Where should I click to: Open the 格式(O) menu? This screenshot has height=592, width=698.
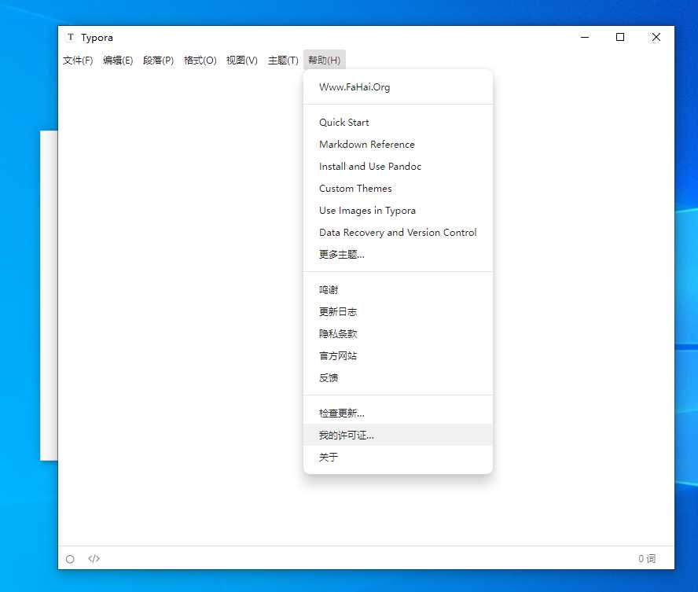[200, 60]
